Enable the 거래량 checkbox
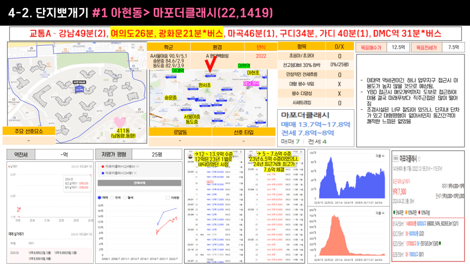Viewport: 470px width, 264px height. click(x=167, y=198)
